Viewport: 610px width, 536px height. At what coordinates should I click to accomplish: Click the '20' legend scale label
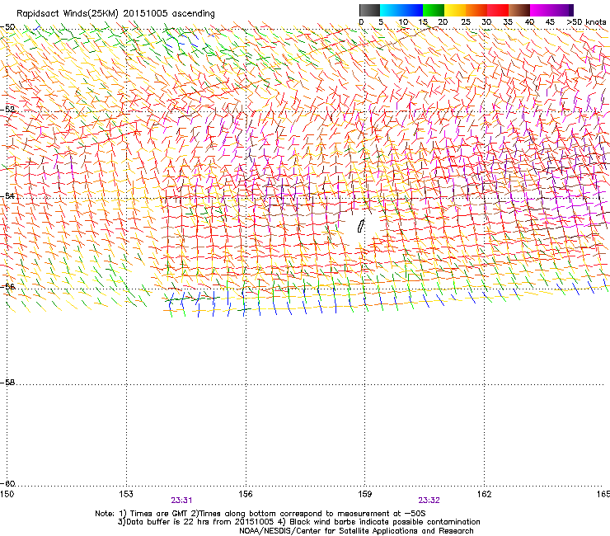point(443,22)
